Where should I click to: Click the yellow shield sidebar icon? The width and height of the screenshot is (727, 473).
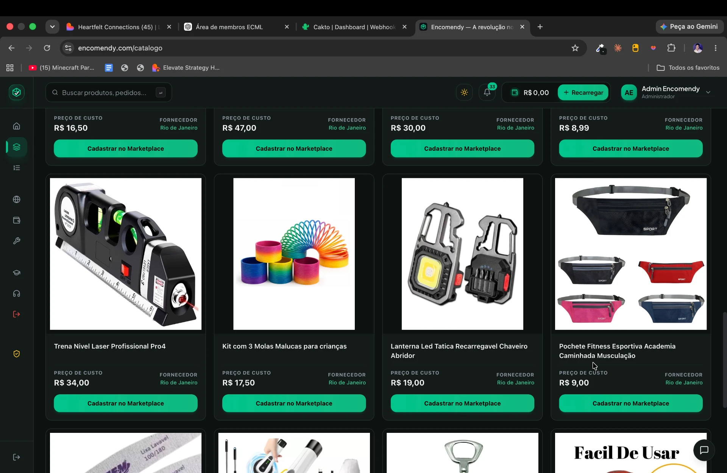pyautogui.click(x=16, y=354)
